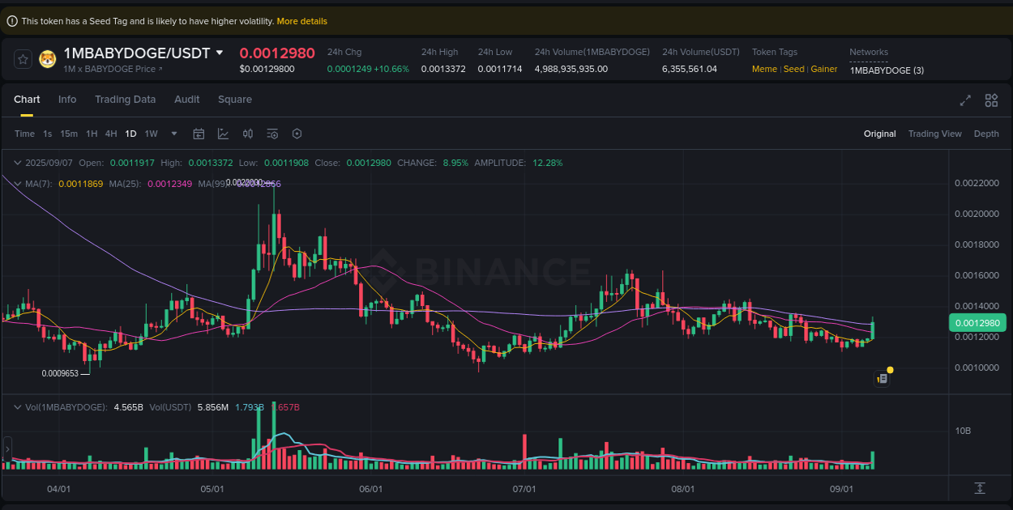The image size is (1013, 510).
Task: Open the extra intervals dropdown arrow
Action: tap(173, 134)
